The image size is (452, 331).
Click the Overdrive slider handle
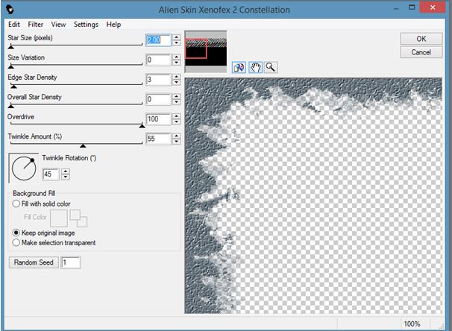(142, 125)
